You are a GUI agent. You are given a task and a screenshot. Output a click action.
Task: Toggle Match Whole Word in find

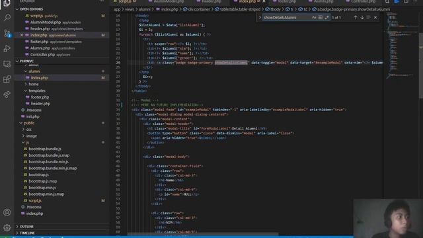321,18
